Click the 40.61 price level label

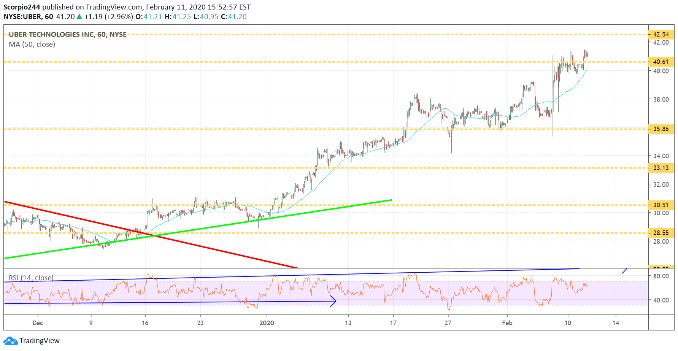[x=661, y=62]
